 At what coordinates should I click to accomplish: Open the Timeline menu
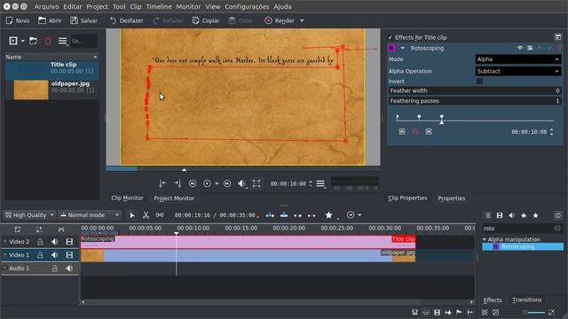click(159, 6)
